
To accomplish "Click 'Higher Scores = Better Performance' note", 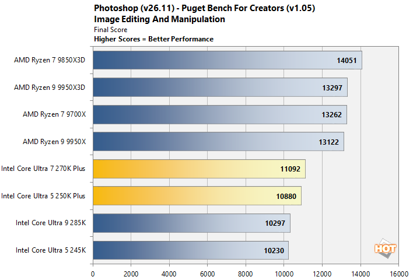I will click(x=153, y=39).
